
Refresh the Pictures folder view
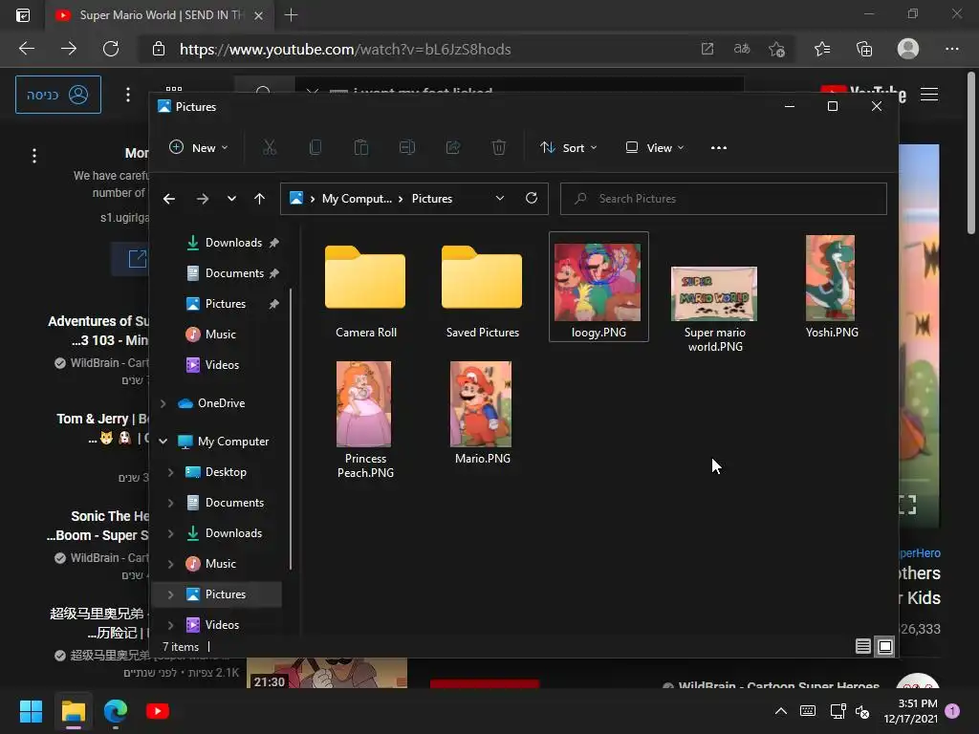click(x=532, y=198)
